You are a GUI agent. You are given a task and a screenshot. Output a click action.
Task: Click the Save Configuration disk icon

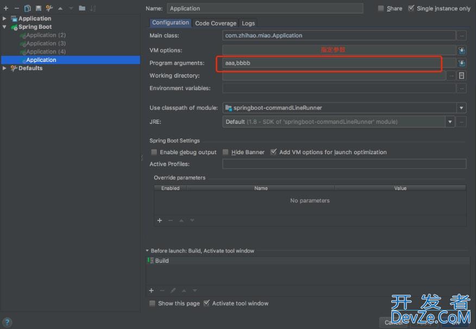(38, 8)
